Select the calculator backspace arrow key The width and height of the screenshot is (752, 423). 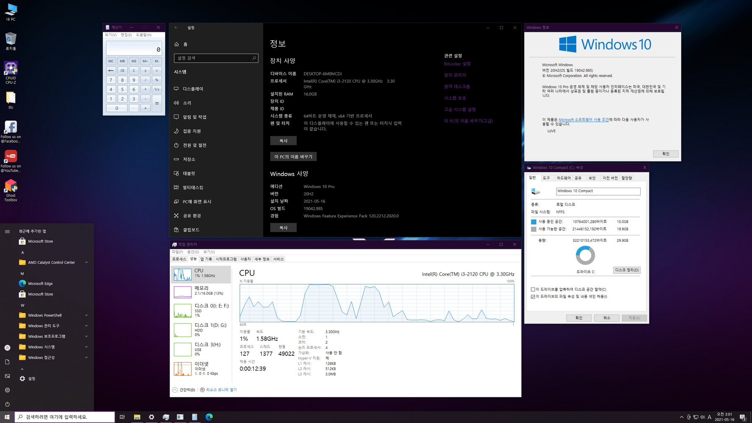111,70
